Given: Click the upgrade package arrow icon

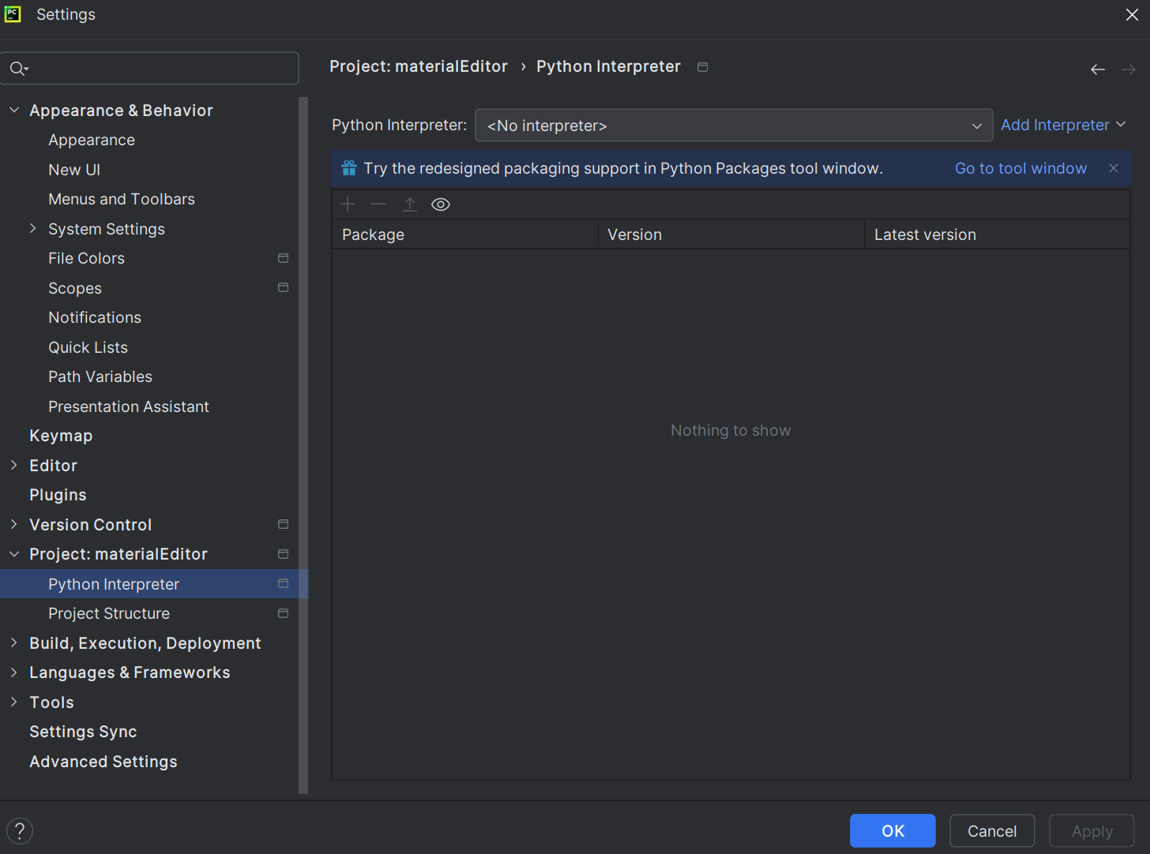Looking at the screenshot, I should (x=410, y=204).
